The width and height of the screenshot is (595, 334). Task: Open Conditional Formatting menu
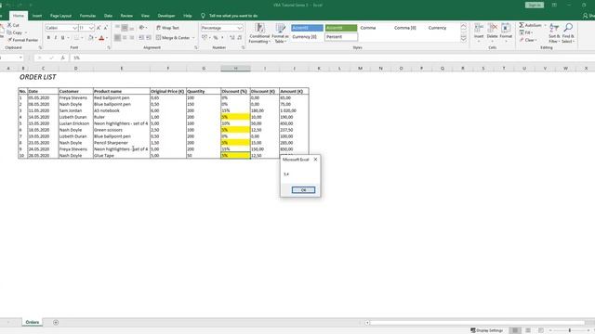tap(259, 33)
